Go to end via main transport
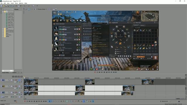The image size is (187, 105). [x=41, y=101]
